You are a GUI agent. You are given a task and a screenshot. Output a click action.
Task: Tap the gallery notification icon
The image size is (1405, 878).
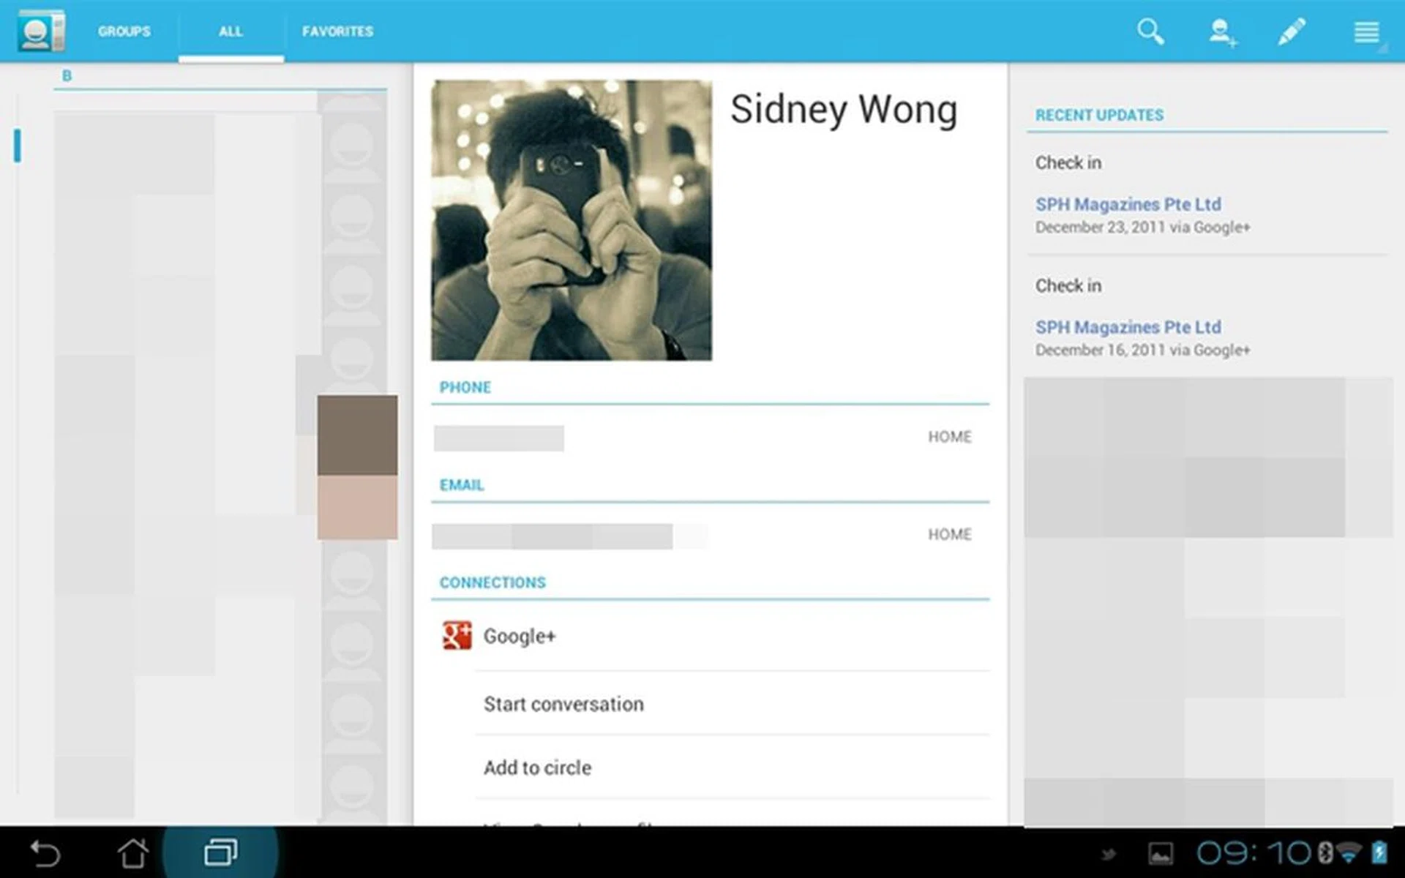click(x=1160, y=853)
